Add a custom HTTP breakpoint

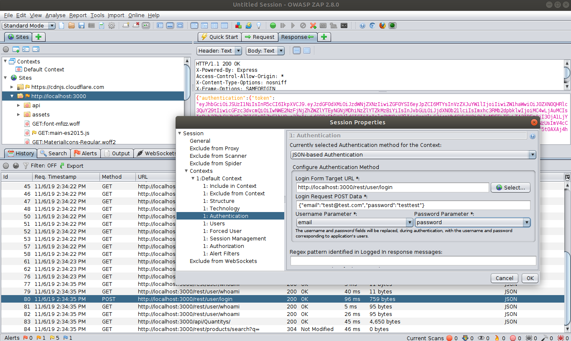point(313,25)
